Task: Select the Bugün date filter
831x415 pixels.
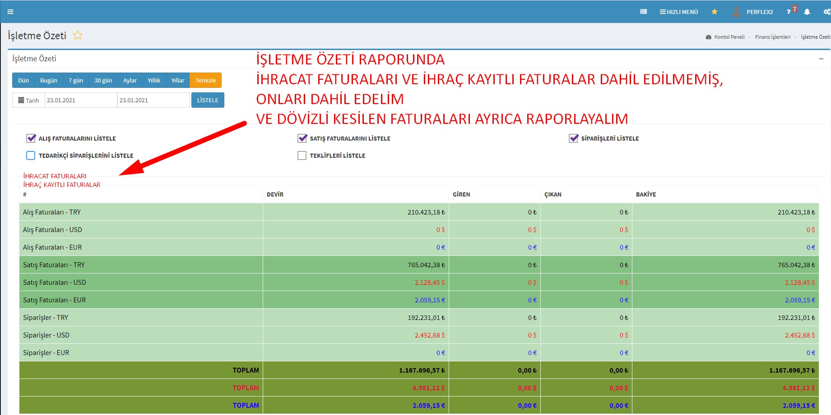Action: tap(49, 80)
